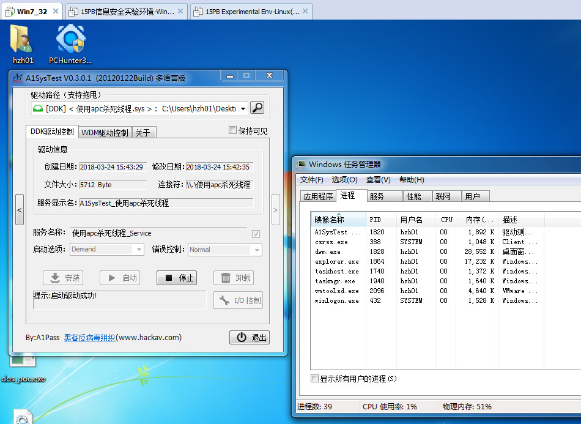
Task: Sort by 用户名 column header
Action: (416, 220)
